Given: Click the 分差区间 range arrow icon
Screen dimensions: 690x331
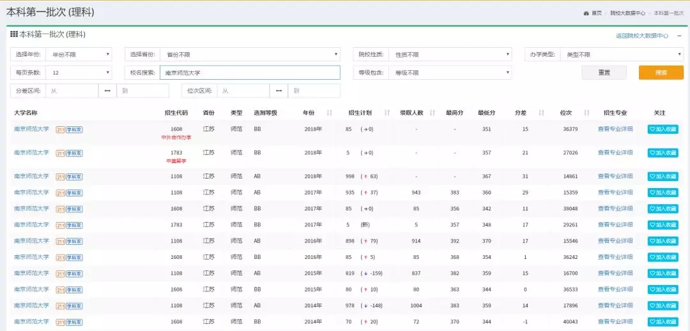Looking at the screenshot, I should pyautogui.click(x=107, y=91).
